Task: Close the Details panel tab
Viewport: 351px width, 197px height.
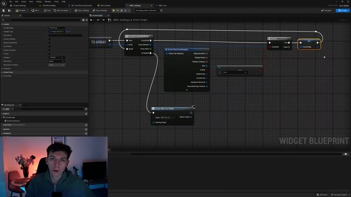Action: pos(20,15)
